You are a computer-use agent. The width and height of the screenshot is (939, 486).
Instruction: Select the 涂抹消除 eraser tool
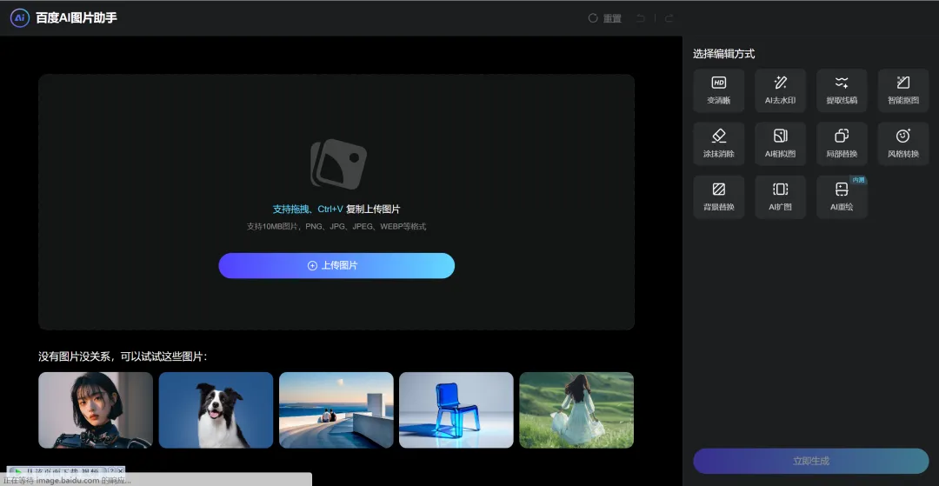point(718,143)
